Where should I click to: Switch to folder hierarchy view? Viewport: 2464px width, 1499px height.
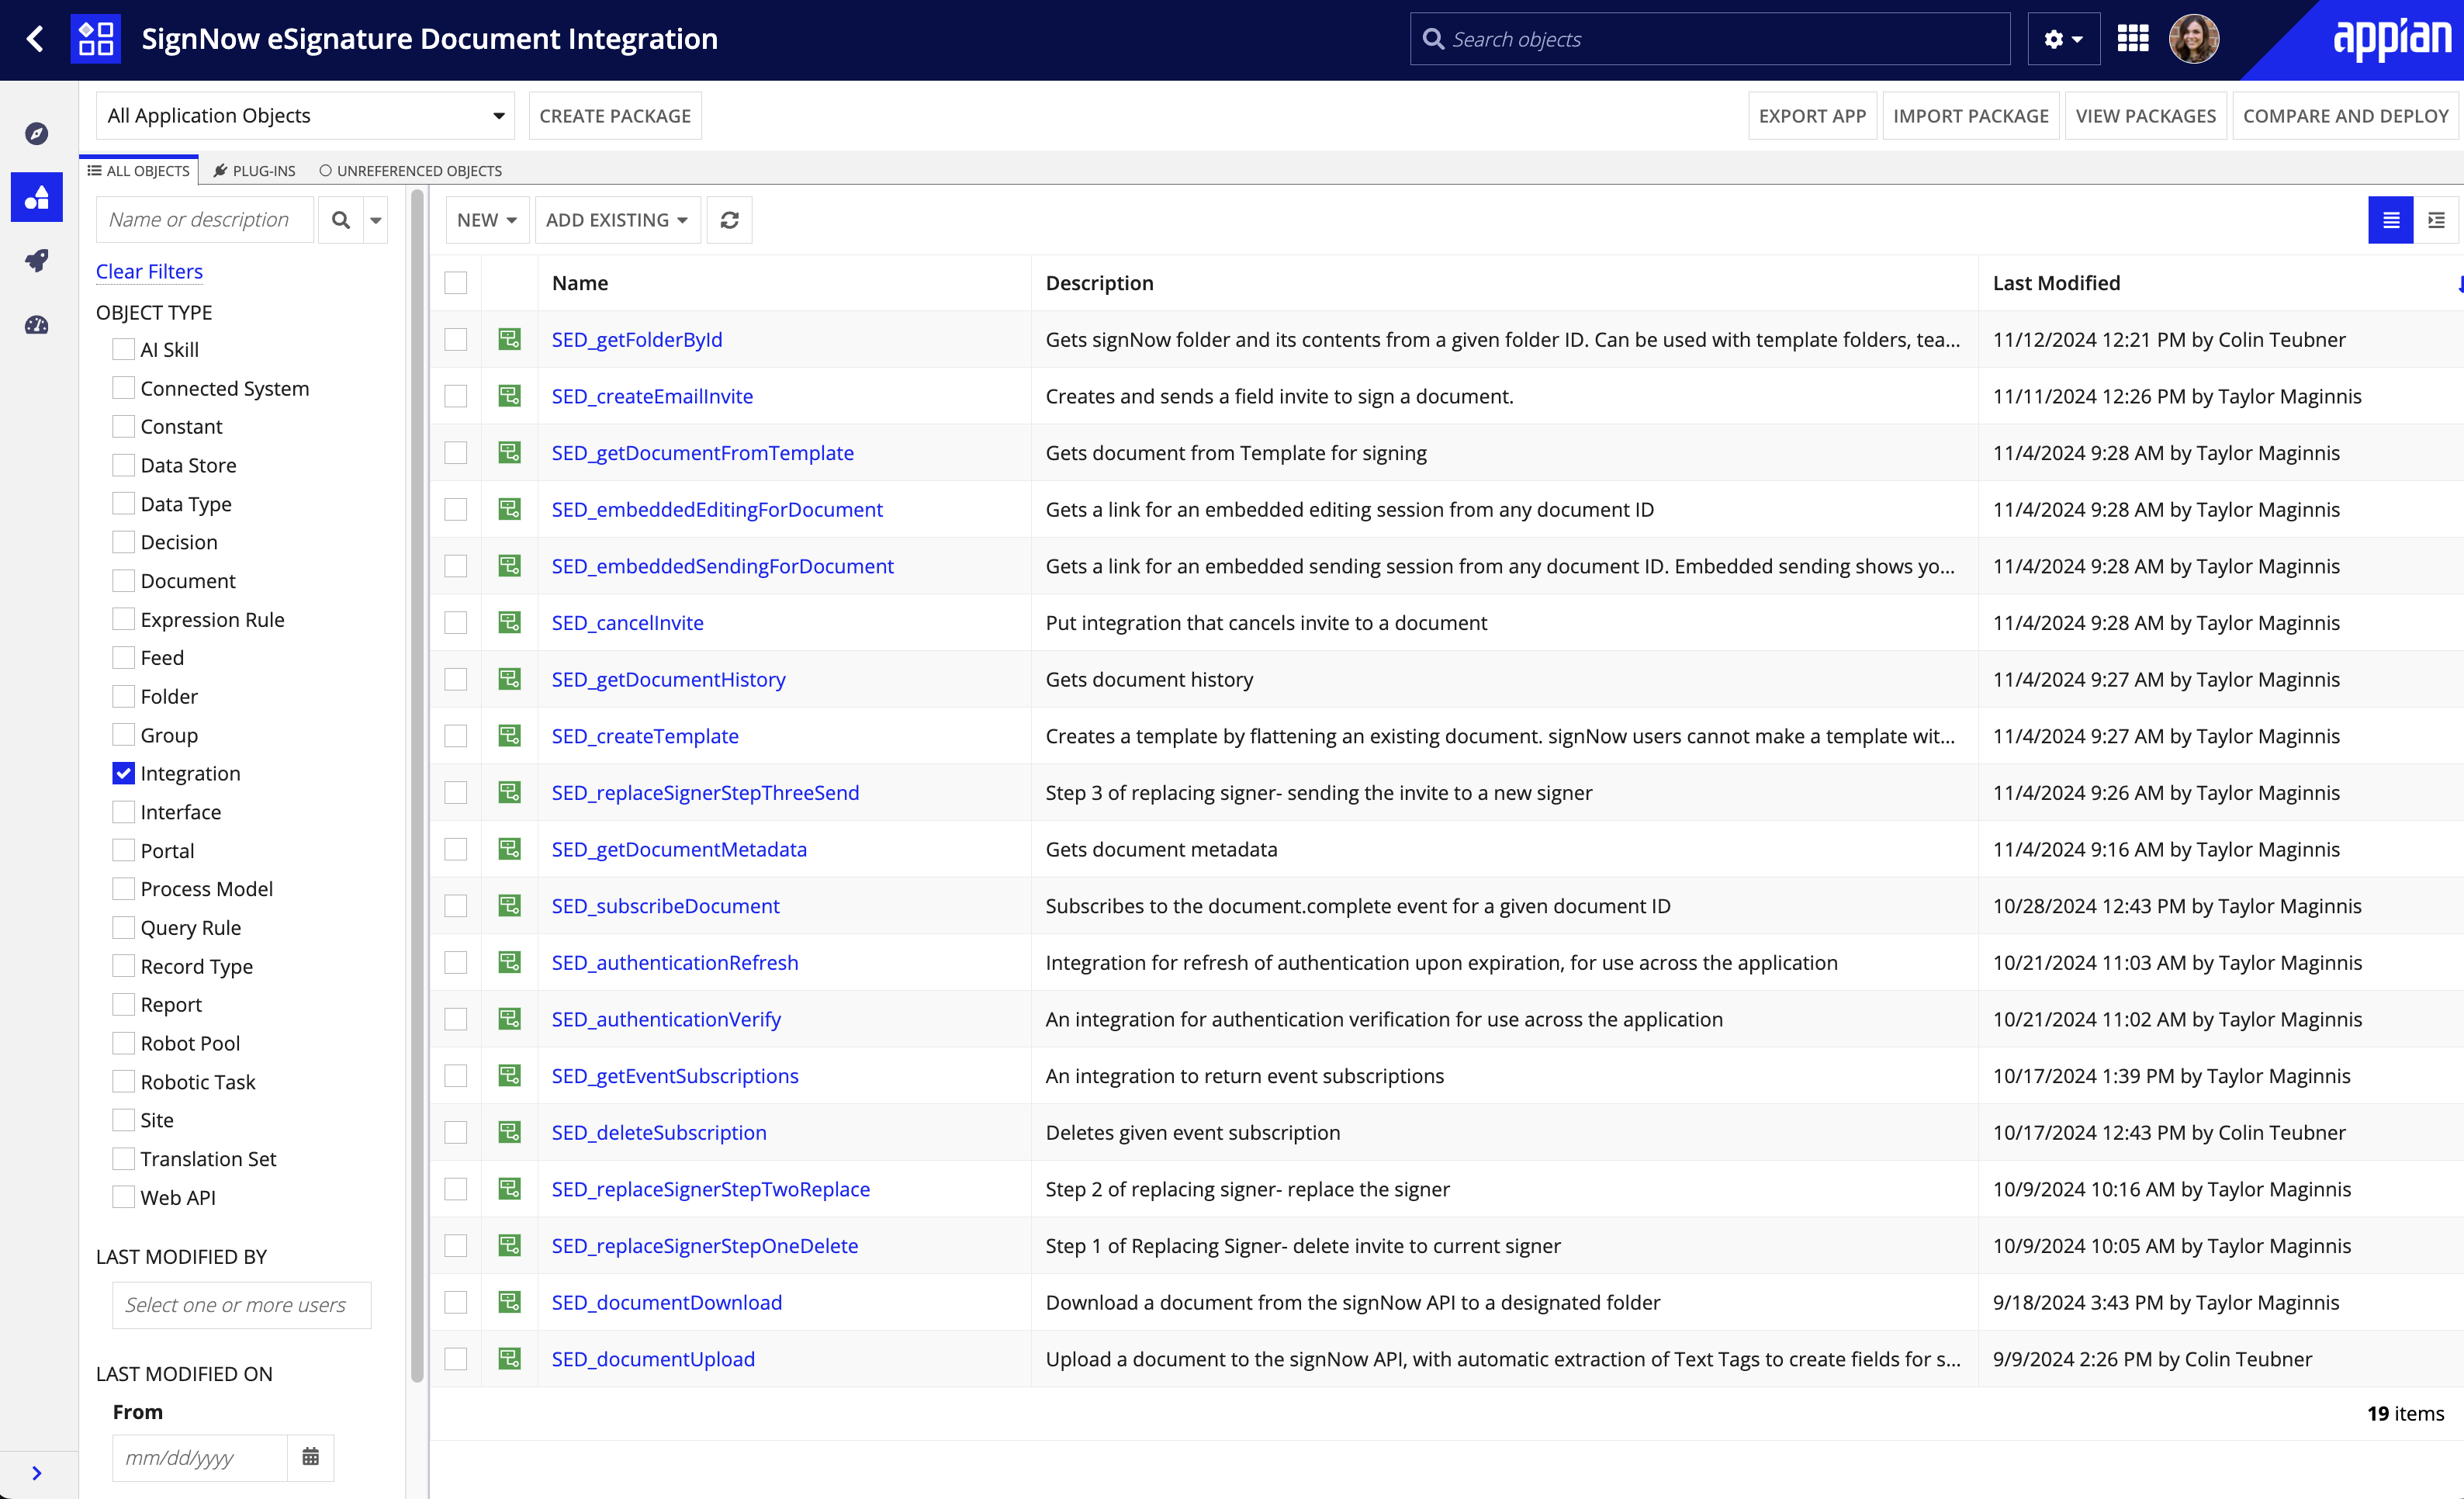[x=2437, y=220]
